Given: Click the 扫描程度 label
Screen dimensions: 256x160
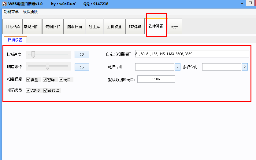Looking at the screenshot, I should [x=15, y=79].
